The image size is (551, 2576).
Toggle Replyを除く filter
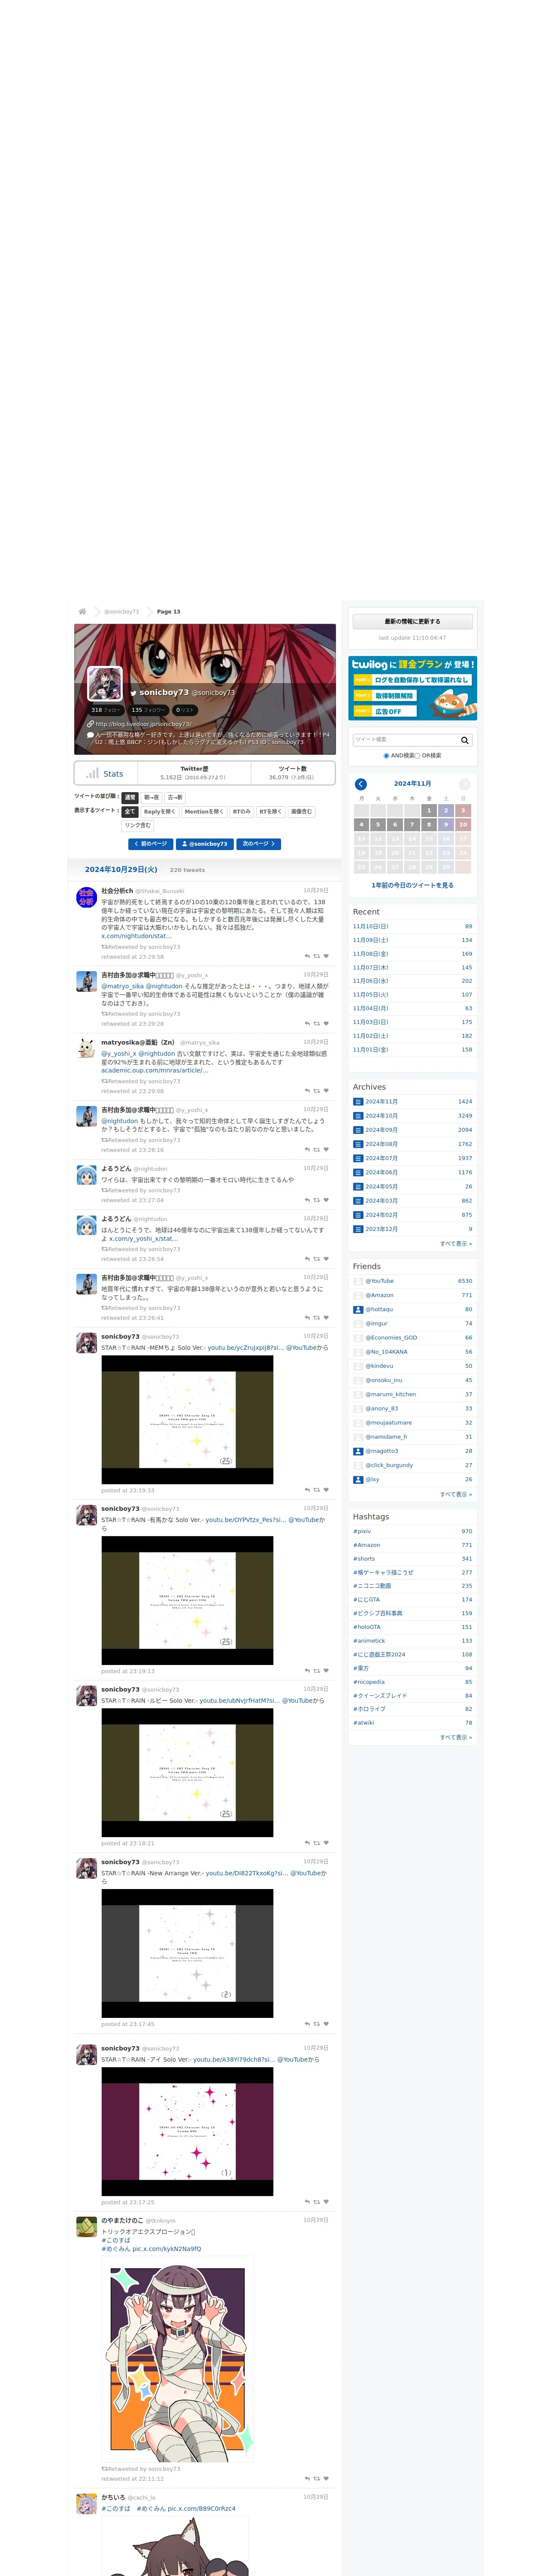click(160, 812)
